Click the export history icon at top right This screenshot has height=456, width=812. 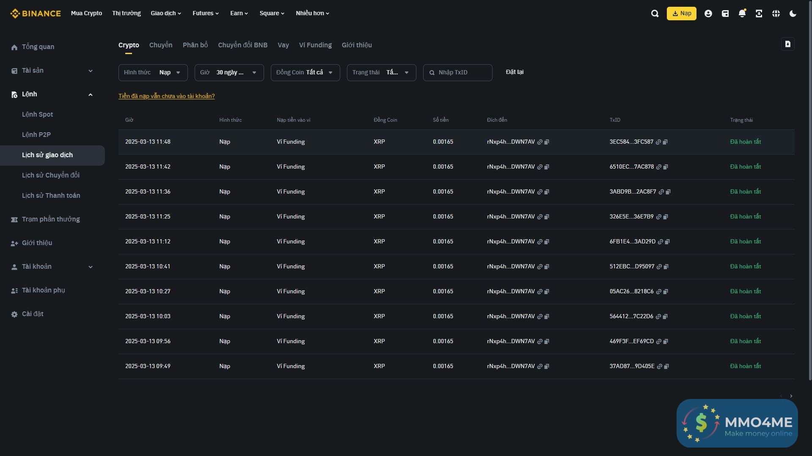[x=787, y=44]
